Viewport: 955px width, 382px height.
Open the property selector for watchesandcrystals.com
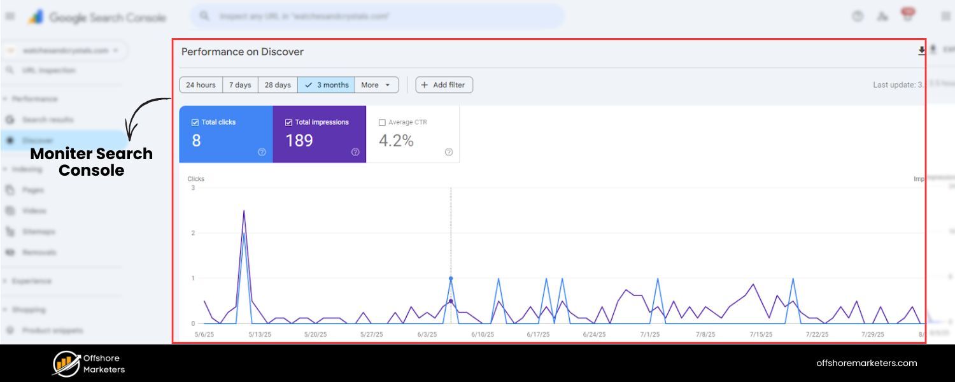pyautogui.click(x=64, y=50)
